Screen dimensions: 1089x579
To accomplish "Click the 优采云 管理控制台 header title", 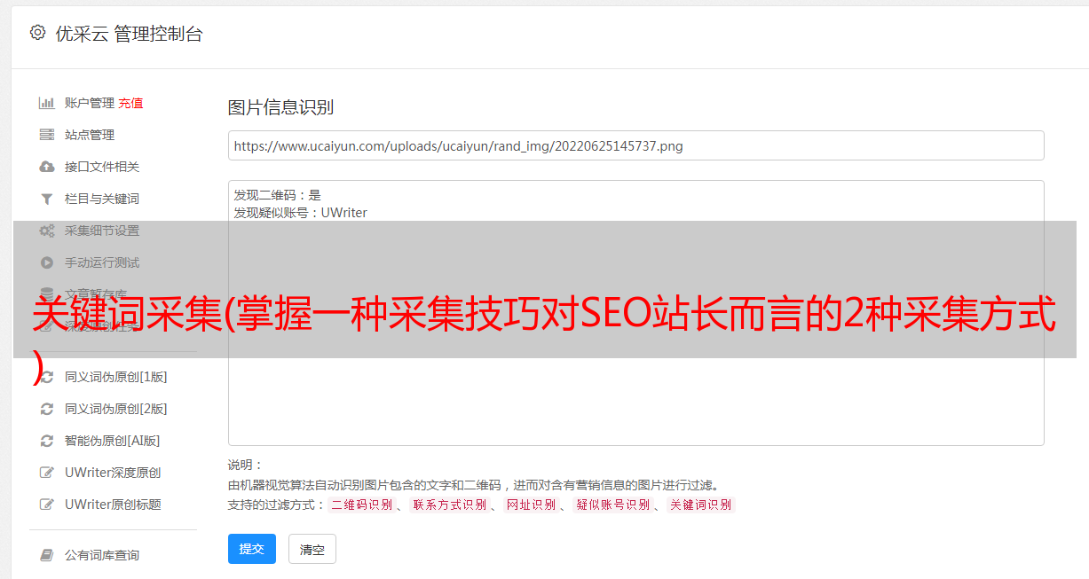I will coord(130,34).
